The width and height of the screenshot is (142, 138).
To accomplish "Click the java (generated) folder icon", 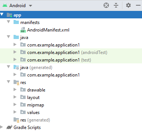I will click(x=16, y=67).
